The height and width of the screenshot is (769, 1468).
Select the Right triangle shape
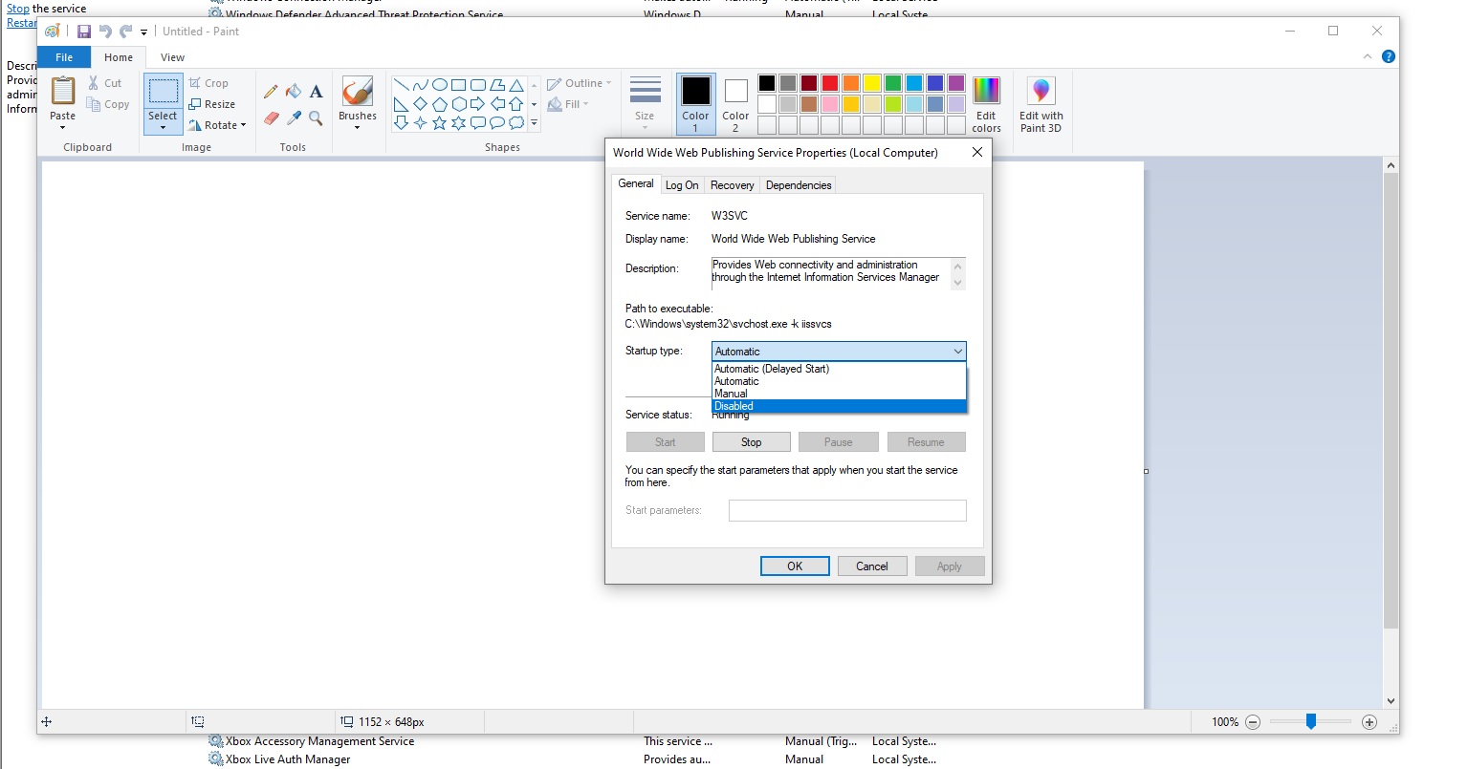point(401,104)
